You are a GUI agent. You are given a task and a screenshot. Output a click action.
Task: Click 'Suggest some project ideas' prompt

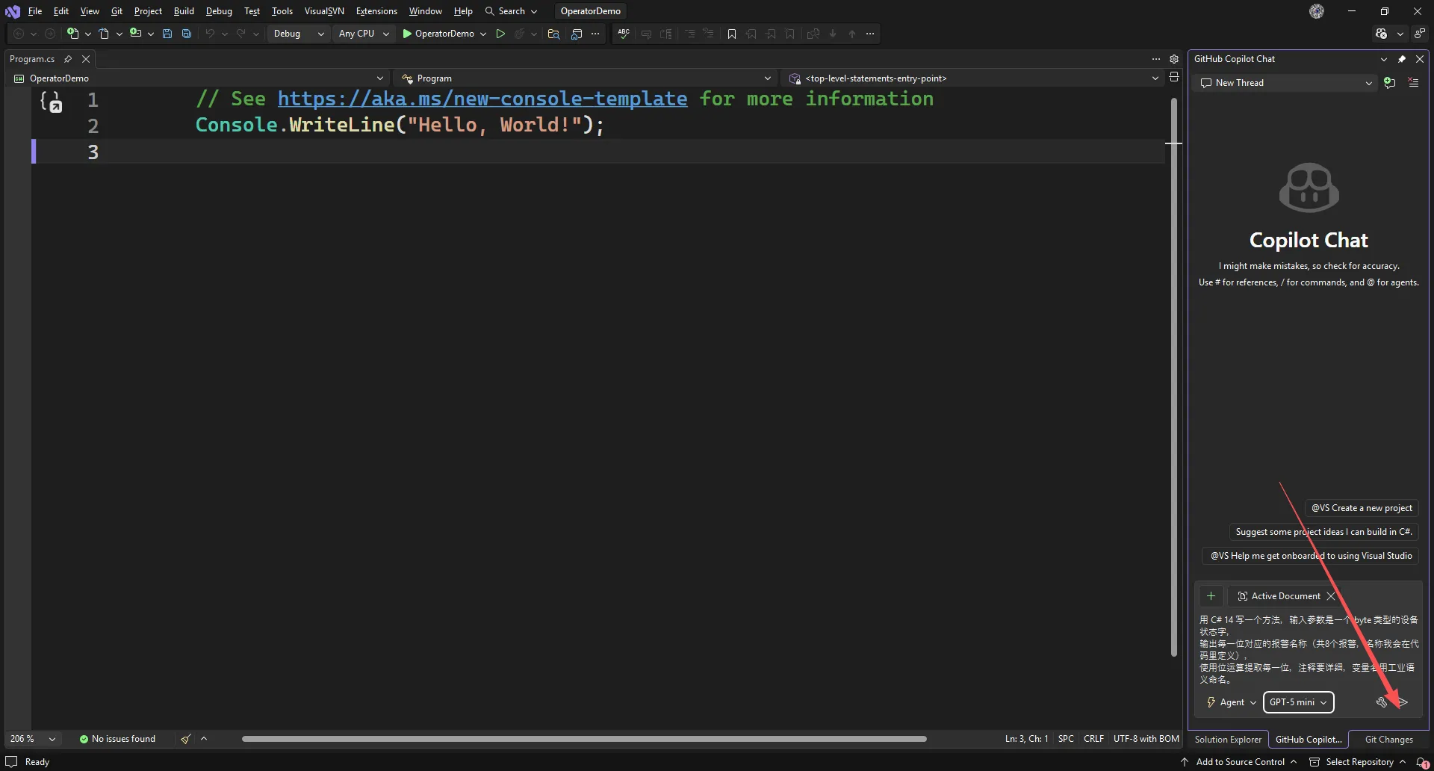1323,532
